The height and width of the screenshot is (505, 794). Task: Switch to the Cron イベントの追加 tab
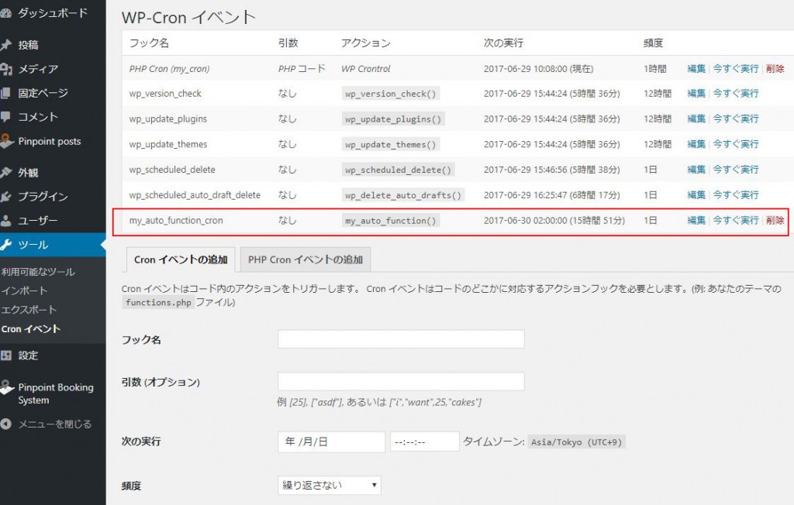(x=181, y=259)
